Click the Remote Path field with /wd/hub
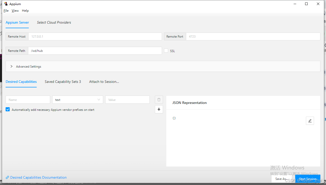The height and width of the screenshot is (185, 326). 95,51
